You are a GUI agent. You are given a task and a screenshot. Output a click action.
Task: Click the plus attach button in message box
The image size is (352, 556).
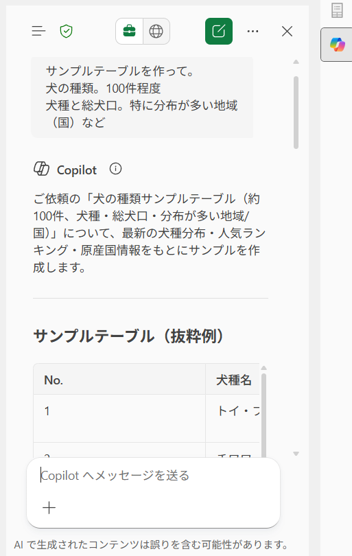click(49, 508)
